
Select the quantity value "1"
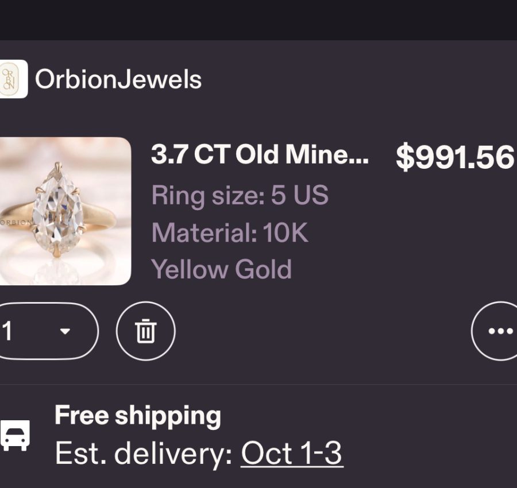pyautogui.click(x=8, y=331)
